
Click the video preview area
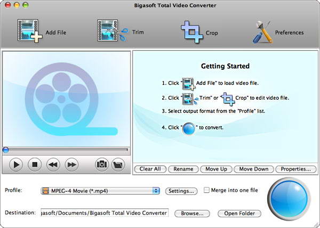coord(66,99)
